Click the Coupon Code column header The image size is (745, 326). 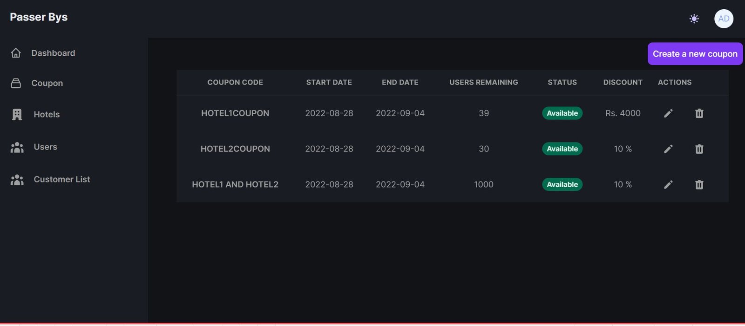[235, 82]
